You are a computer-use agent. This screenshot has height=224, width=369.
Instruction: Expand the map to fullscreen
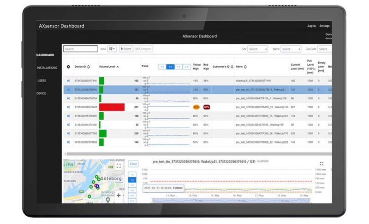click(119, 166)
